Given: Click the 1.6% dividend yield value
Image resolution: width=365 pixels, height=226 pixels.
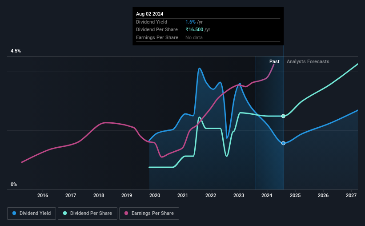Looking at the screenshot, I should tap(190, 22).
